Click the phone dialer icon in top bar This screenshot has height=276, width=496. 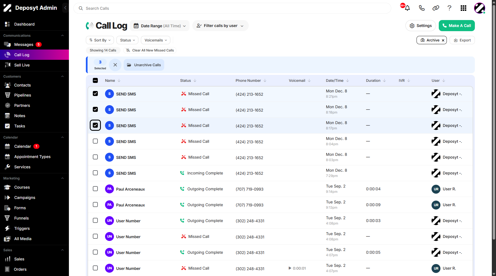click(x=422, y=8)
